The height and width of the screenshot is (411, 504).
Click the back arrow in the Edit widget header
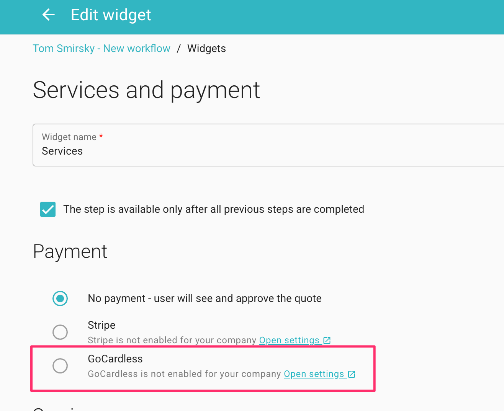48,15
